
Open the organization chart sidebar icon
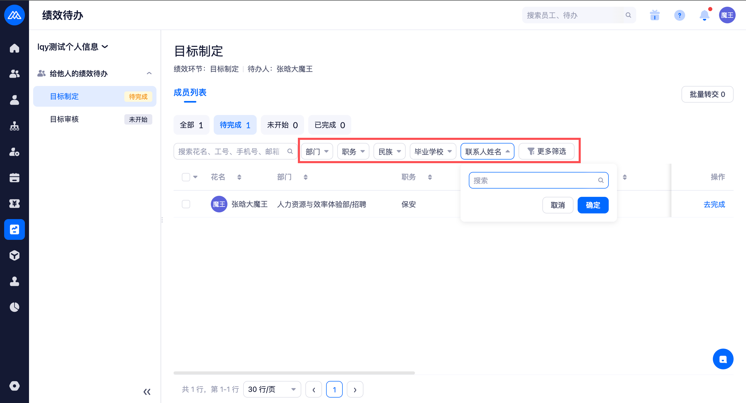(x=14, y=126)
